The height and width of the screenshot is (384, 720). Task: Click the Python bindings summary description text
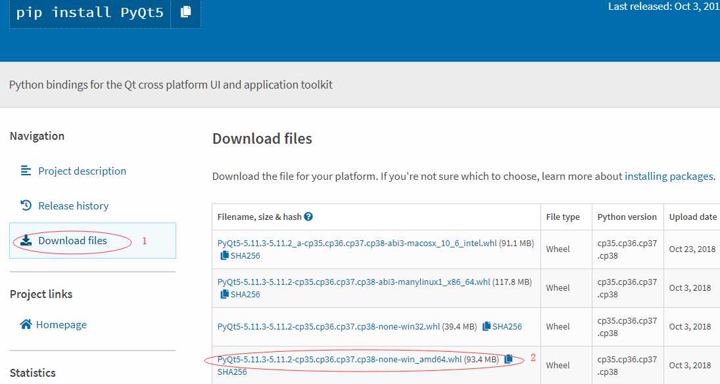point(171,85)
